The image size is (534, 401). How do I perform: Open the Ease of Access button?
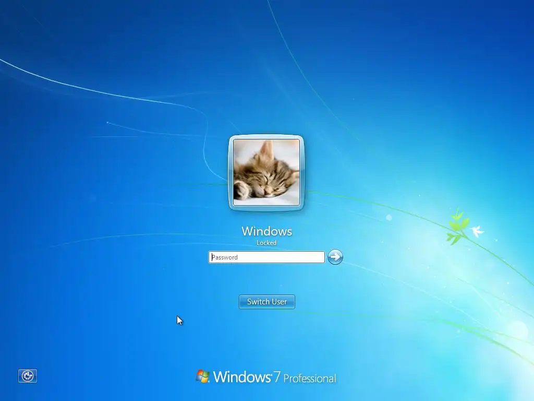[28, 376]
